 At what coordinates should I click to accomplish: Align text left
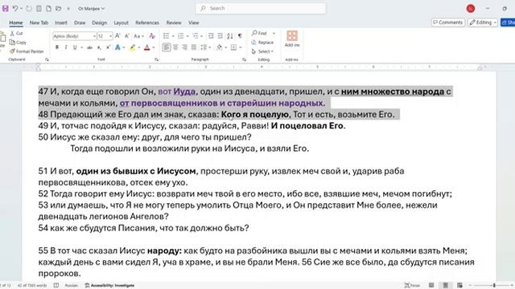click(167, 47)
